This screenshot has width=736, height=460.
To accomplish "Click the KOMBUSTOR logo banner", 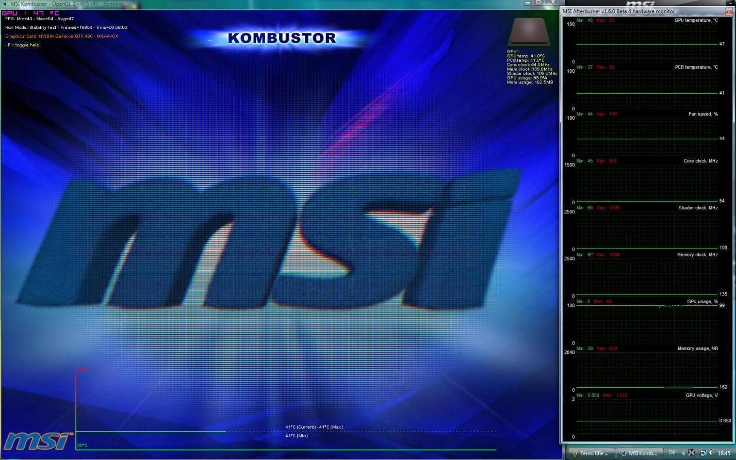I will coord(282,38).
